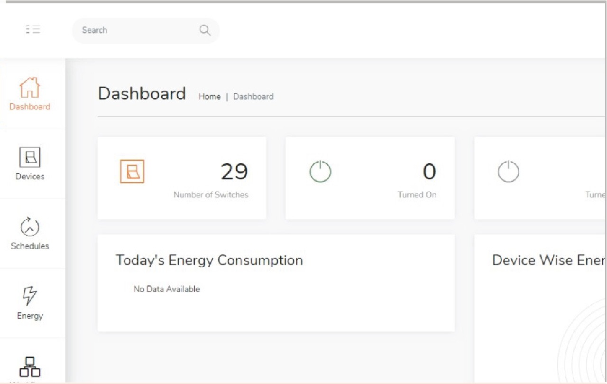Follow the Home breadcrumb link

coord(209,96)
